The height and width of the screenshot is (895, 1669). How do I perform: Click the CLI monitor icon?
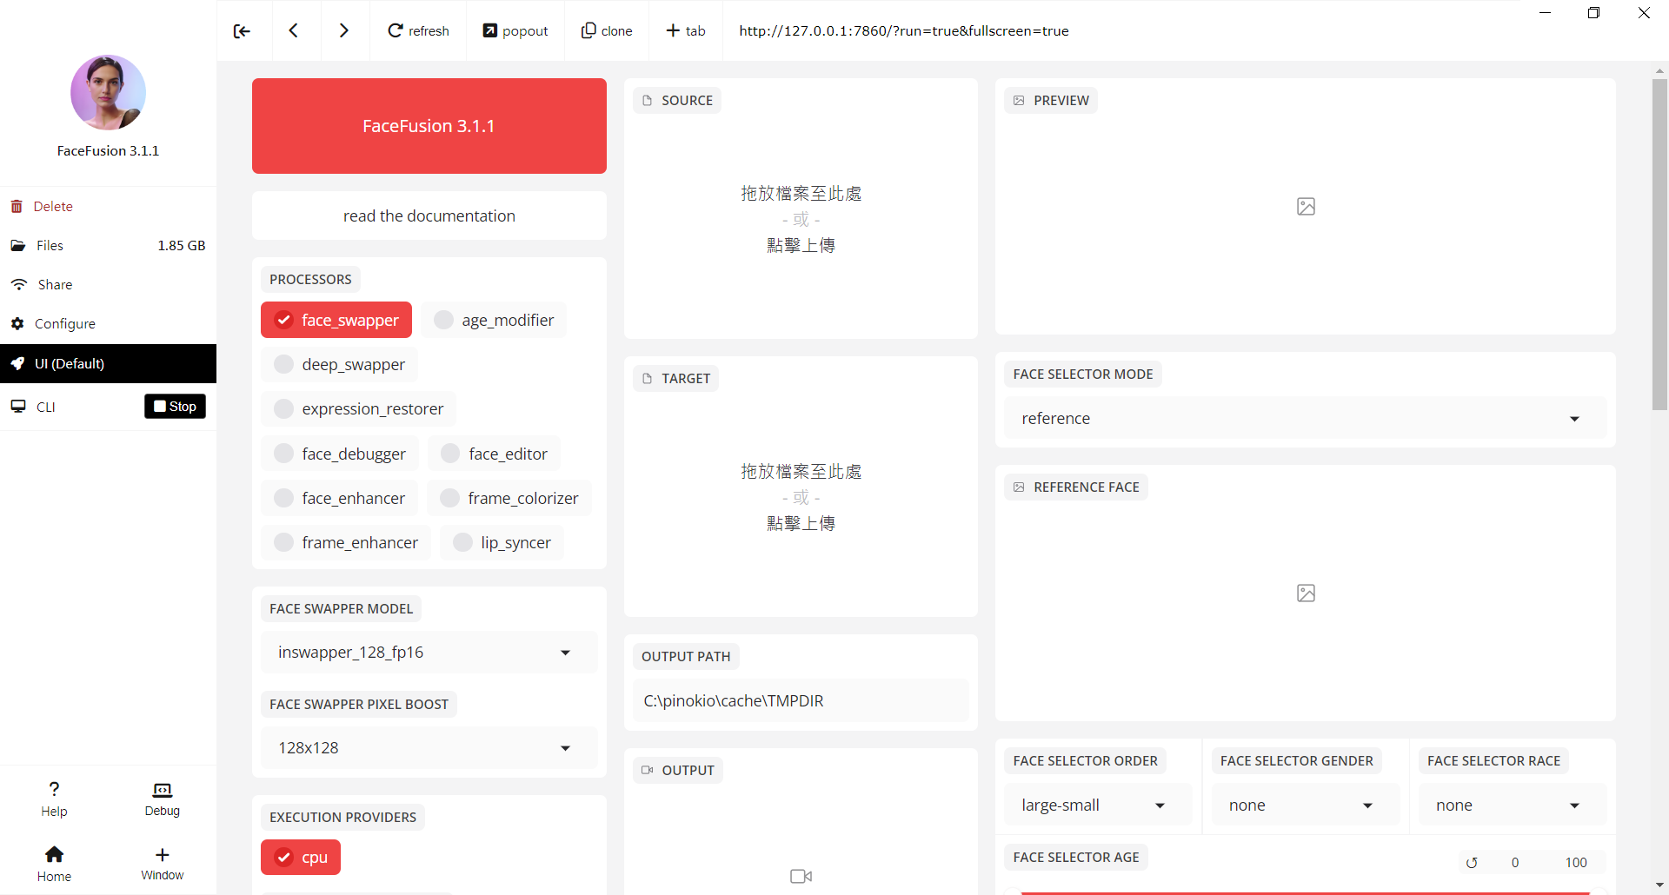[18, 406]
